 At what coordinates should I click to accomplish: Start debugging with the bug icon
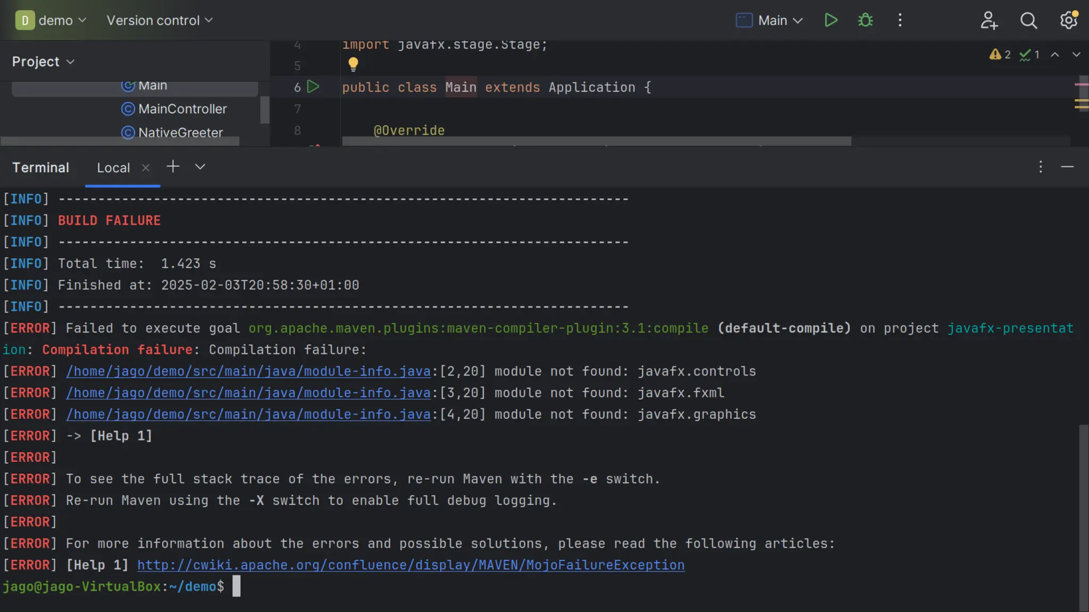(865, 20)
